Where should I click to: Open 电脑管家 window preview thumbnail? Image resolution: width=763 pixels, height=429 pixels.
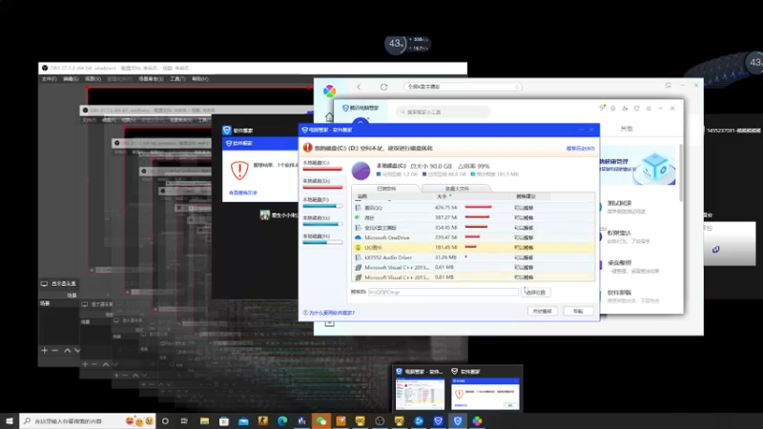[420, 394]
